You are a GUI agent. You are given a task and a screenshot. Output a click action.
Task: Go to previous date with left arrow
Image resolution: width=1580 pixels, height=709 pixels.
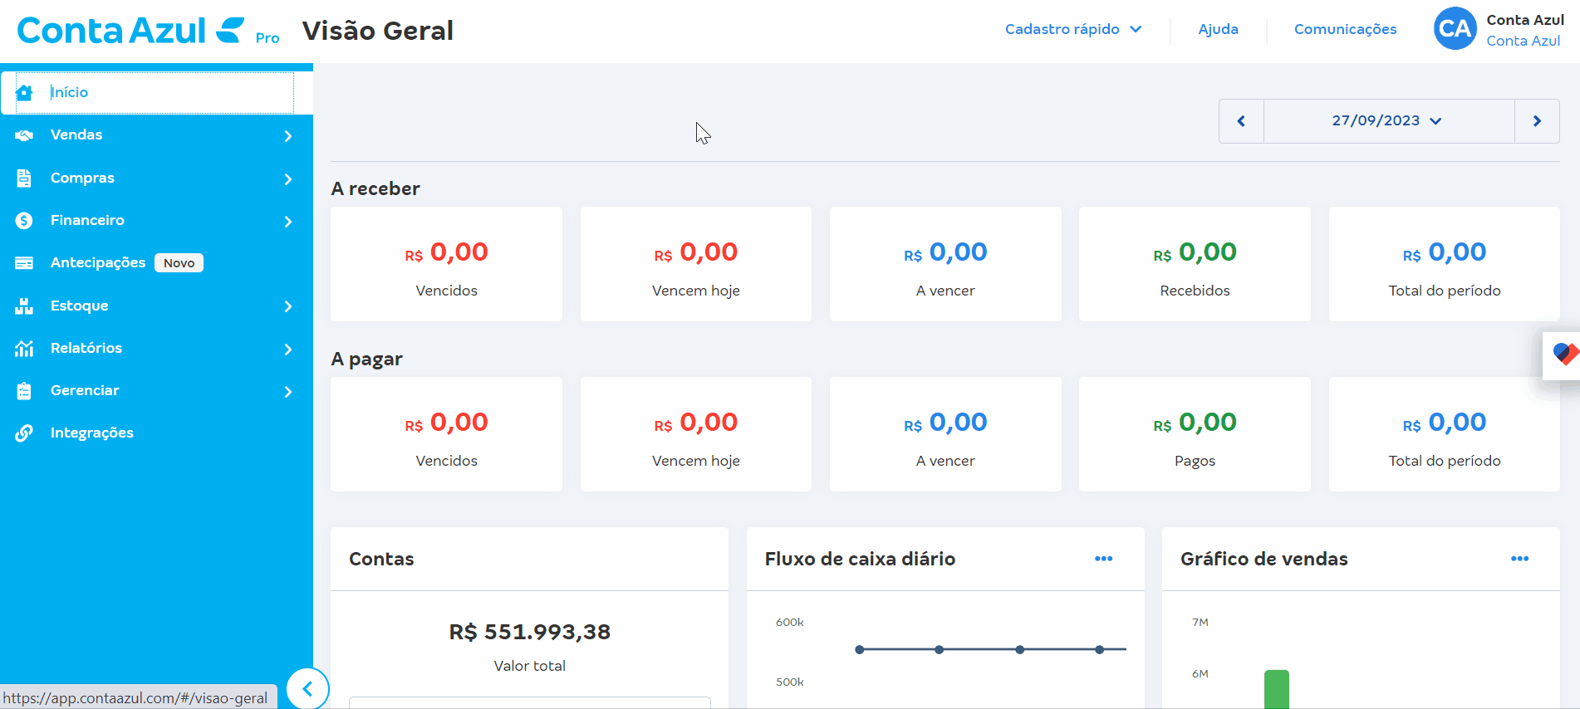(1241, 121)
